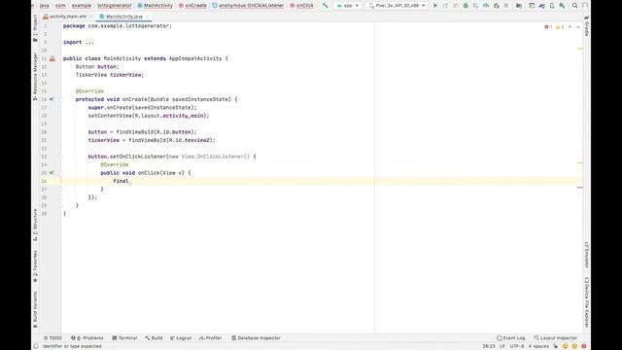Open the TODO tool window

(52, 338)
